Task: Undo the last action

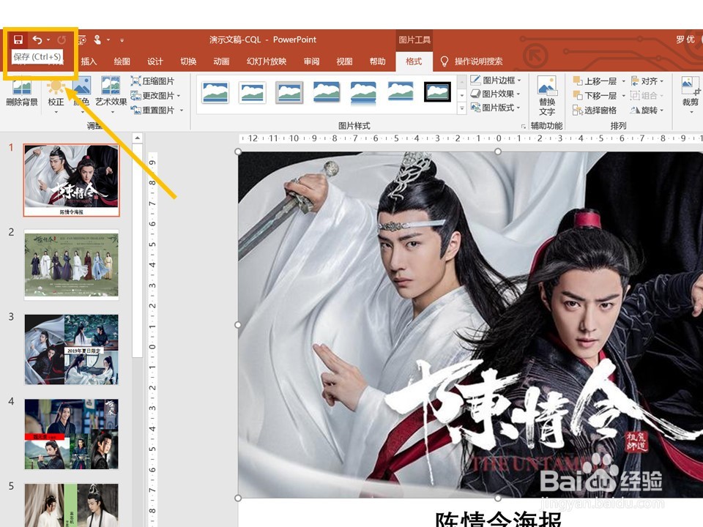Action: click(37, 40)
